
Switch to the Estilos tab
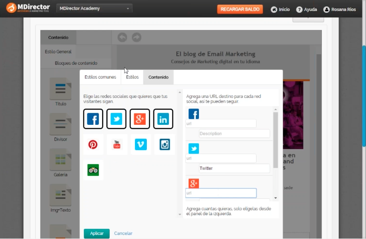(x=132, y=77)
